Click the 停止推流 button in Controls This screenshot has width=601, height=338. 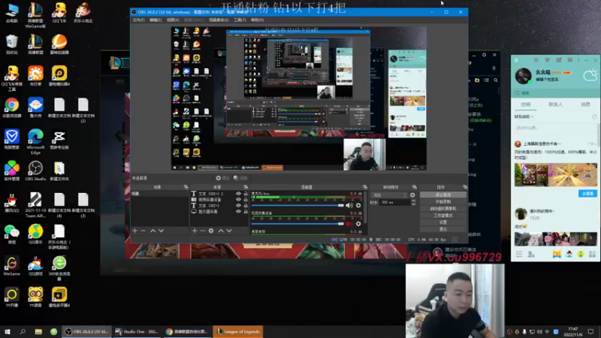443,195
